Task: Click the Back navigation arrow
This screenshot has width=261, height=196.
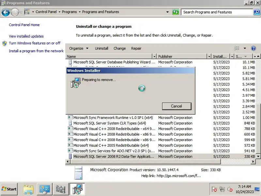Action: pyautogui.click(x=6, y=12)
